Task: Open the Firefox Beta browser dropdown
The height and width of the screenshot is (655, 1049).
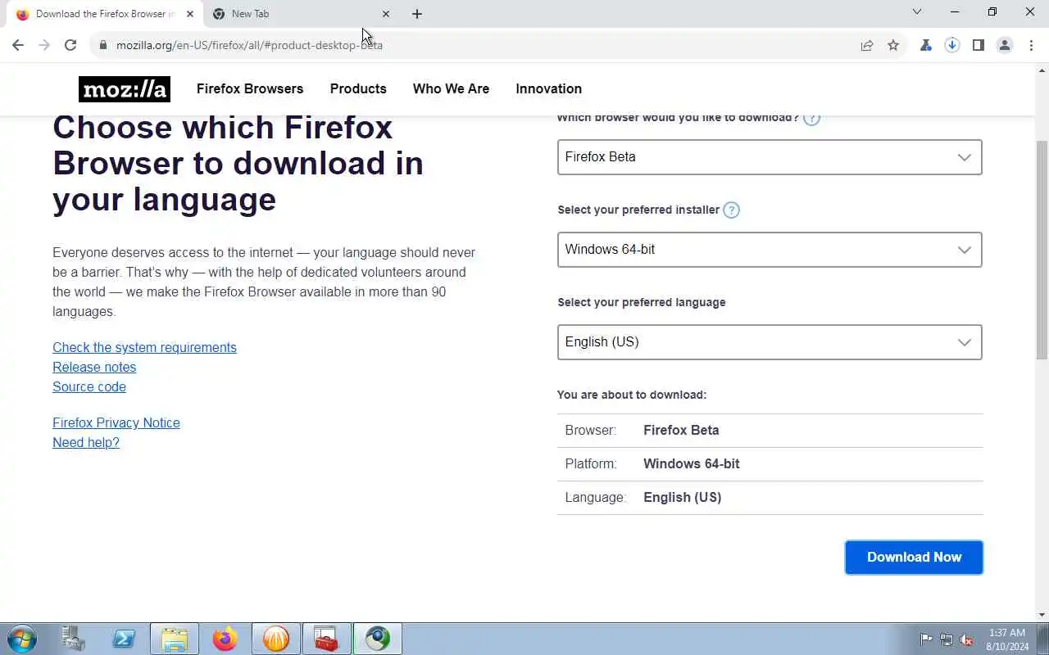Action: point(770,157)
